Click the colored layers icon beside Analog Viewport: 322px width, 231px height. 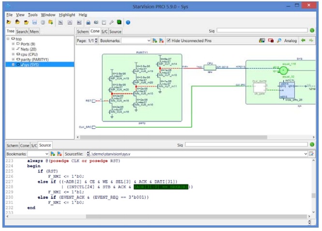point(262,41)
